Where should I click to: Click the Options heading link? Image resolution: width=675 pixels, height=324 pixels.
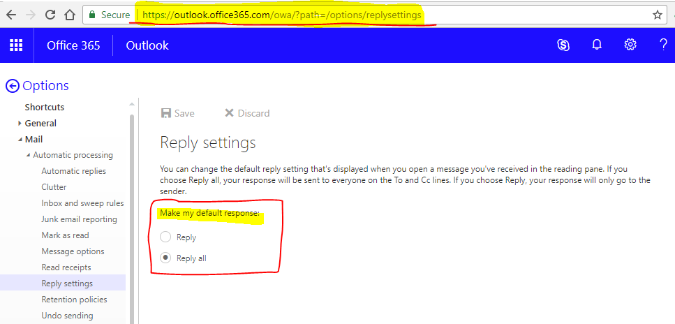click(45, 86)
